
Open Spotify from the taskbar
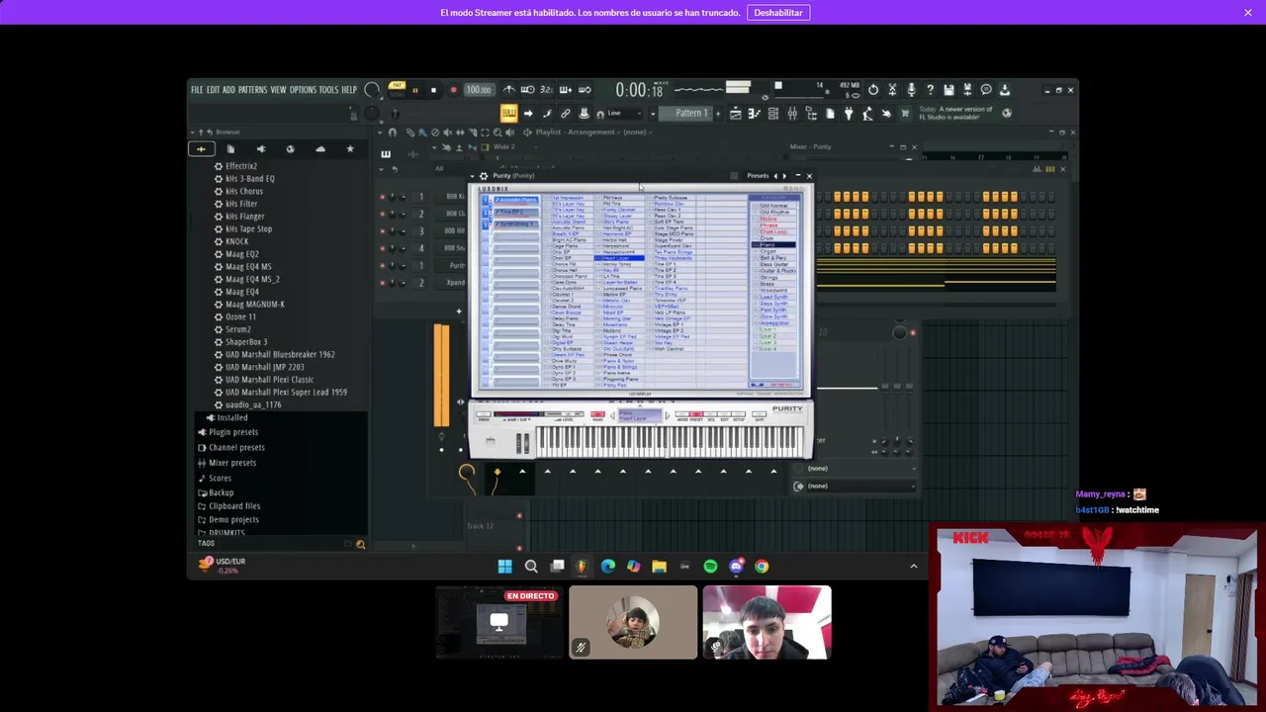click(710, 567)
